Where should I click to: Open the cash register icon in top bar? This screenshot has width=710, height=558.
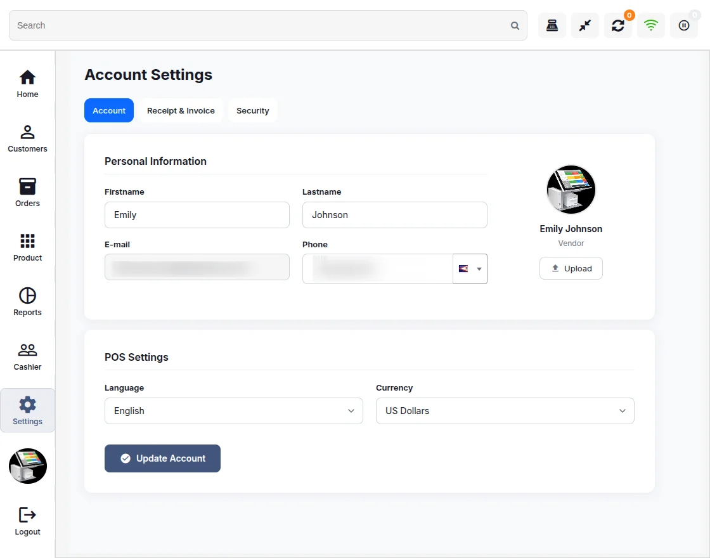click(x=552, y=25)
